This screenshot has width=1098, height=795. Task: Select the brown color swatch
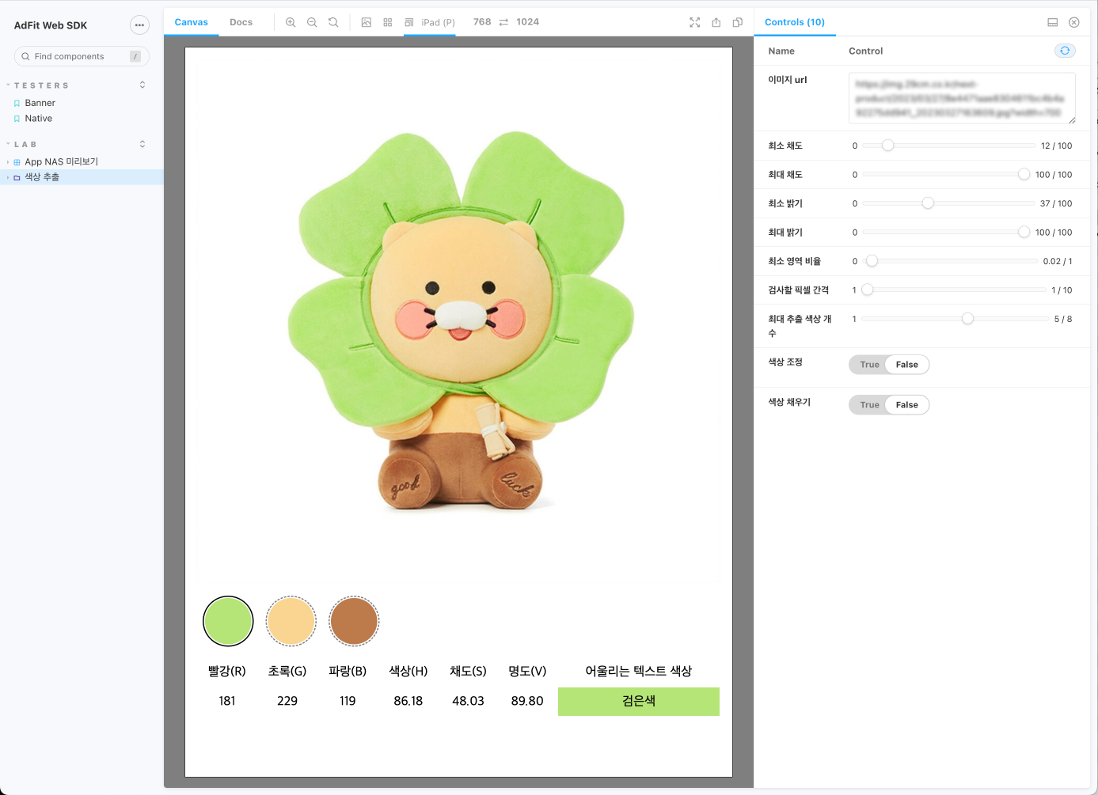point(354,621)
